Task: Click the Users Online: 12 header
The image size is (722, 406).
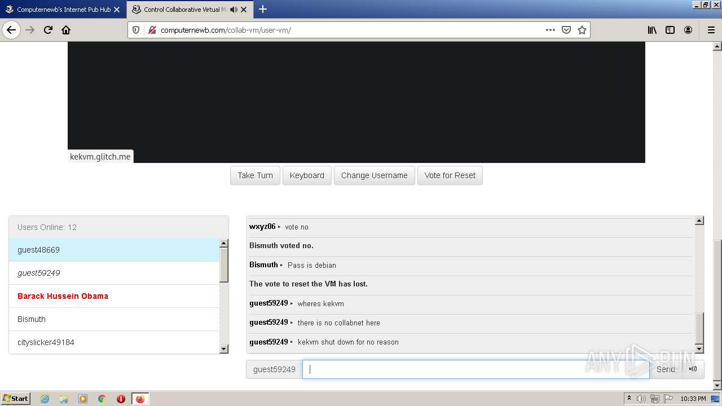Action: [118, 227]
